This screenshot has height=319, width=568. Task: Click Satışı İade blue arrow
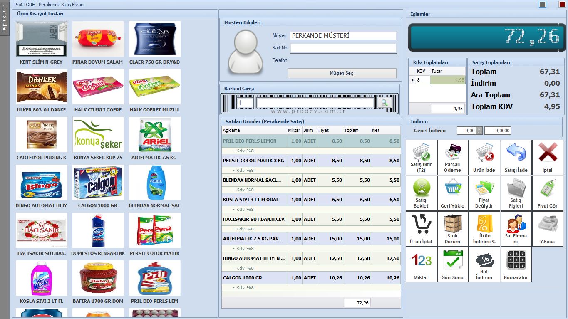516,157
